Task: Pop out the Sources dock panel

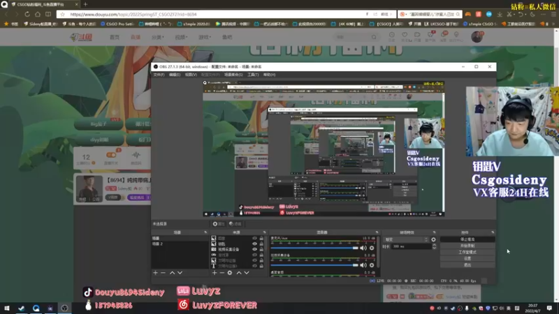Action: pyautogui.click(x=265, y=232)
